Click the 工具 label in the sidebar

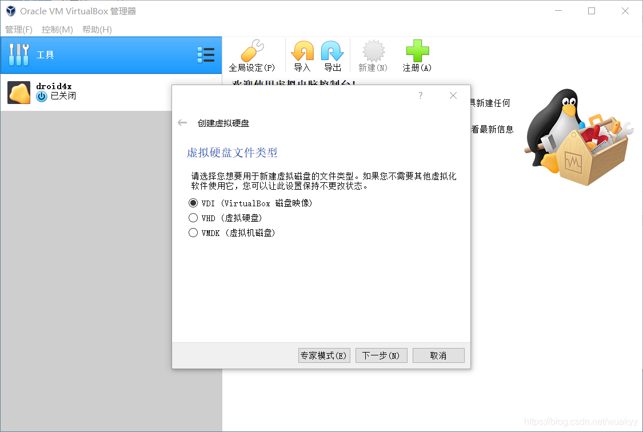45,55
